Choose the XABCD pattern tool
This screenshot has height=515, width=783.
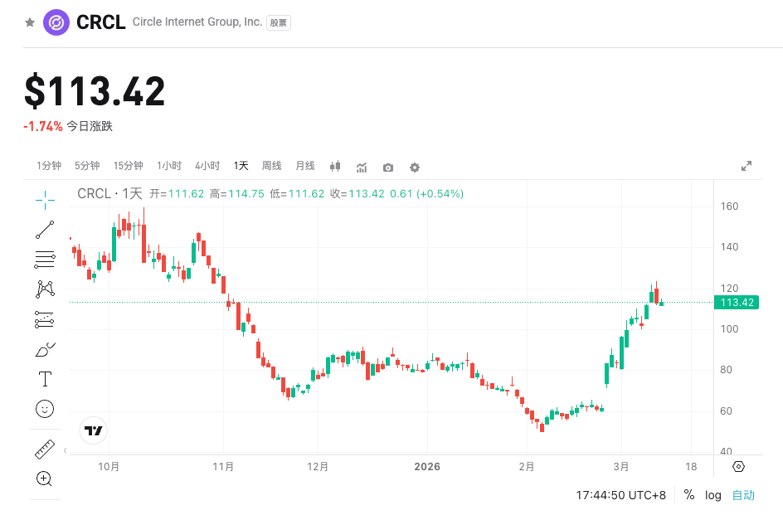(x=44, y=289)
